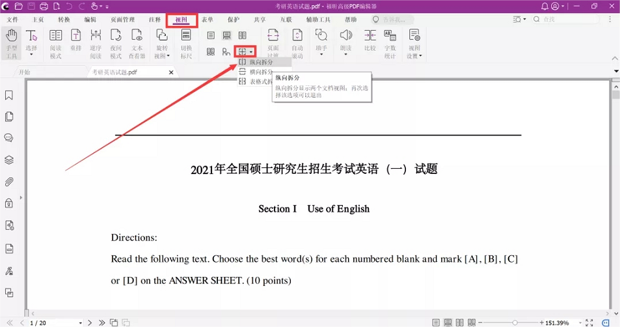Image resolution: width=620 pixels, height=327 pixels.
Task: Choose Horizontal Split (横向拆分) menu item
Action: 256,72
